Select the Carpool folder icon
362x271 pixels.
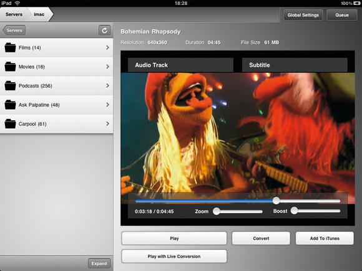pyautogui.click(x=10, y=124)
